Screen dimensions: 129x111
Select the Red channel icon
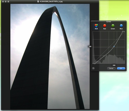[x=104, y=25]
